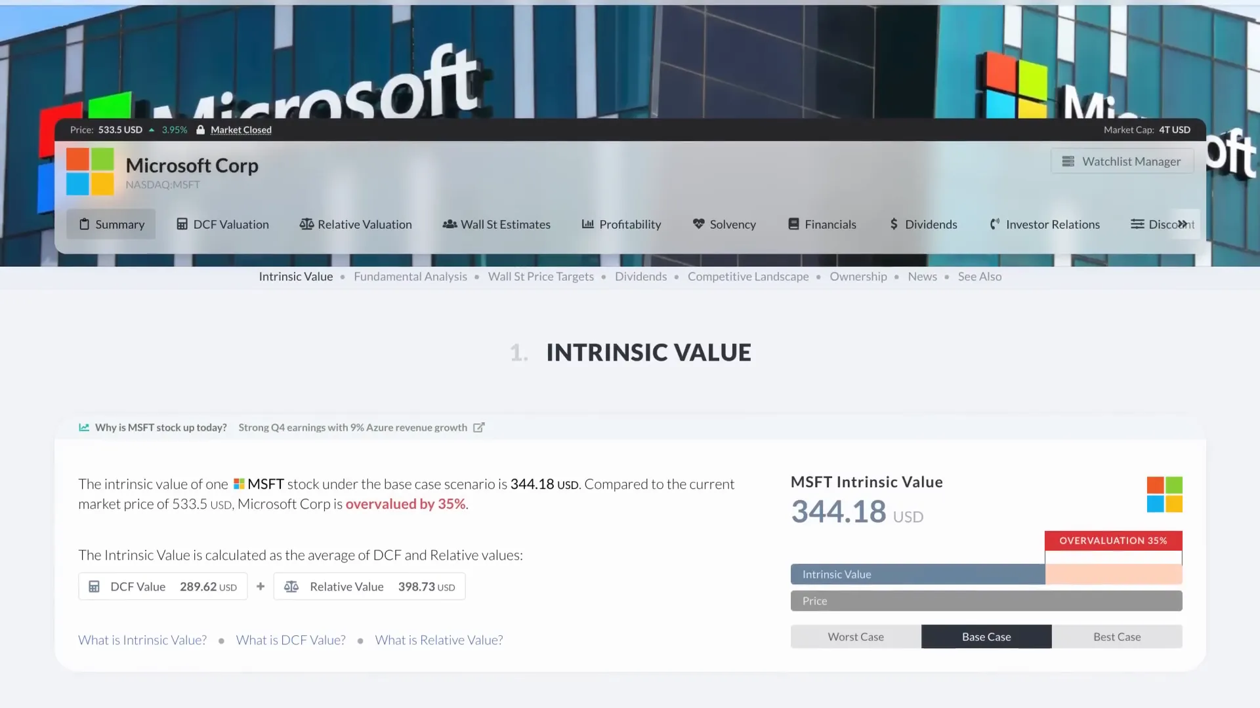Switch to Relative Valuation tab
Image resolution: width=1260 pixels, height=708 pixels.
click(x=356, y=224)
